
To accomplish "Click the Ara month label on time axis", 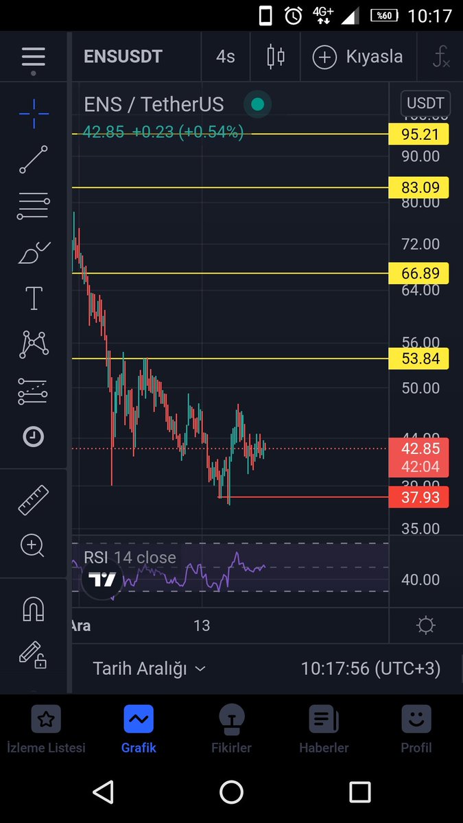I will [x=80, y=625].
